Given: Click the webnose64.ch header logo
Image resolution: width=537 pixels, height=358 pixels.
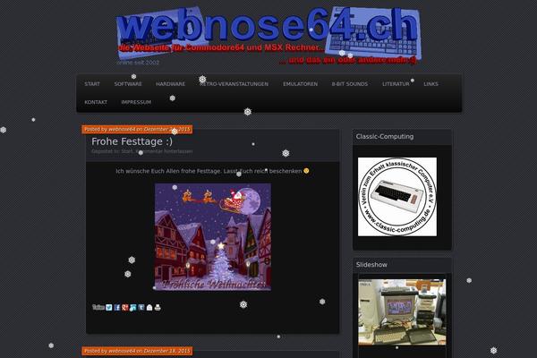Looking at the screenshot, I should pos(268,35).
